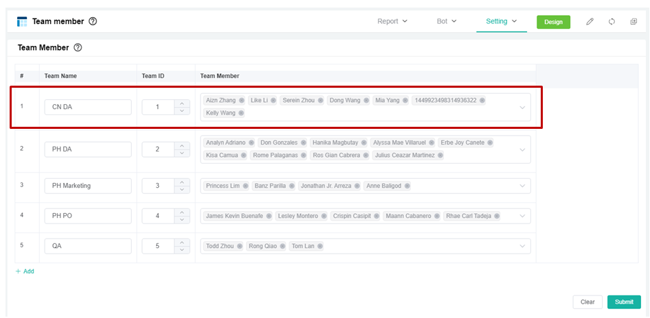Click the copy window icon top right
The height and width of the screenshot is (318, 650).
pyautogui.click(x=634, y=22)
